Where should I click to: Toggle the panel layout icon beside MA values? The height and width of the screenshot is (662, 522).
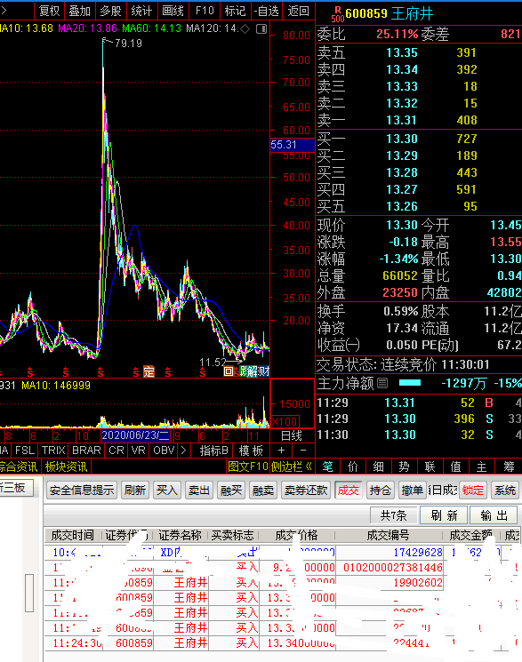(261, 28)
